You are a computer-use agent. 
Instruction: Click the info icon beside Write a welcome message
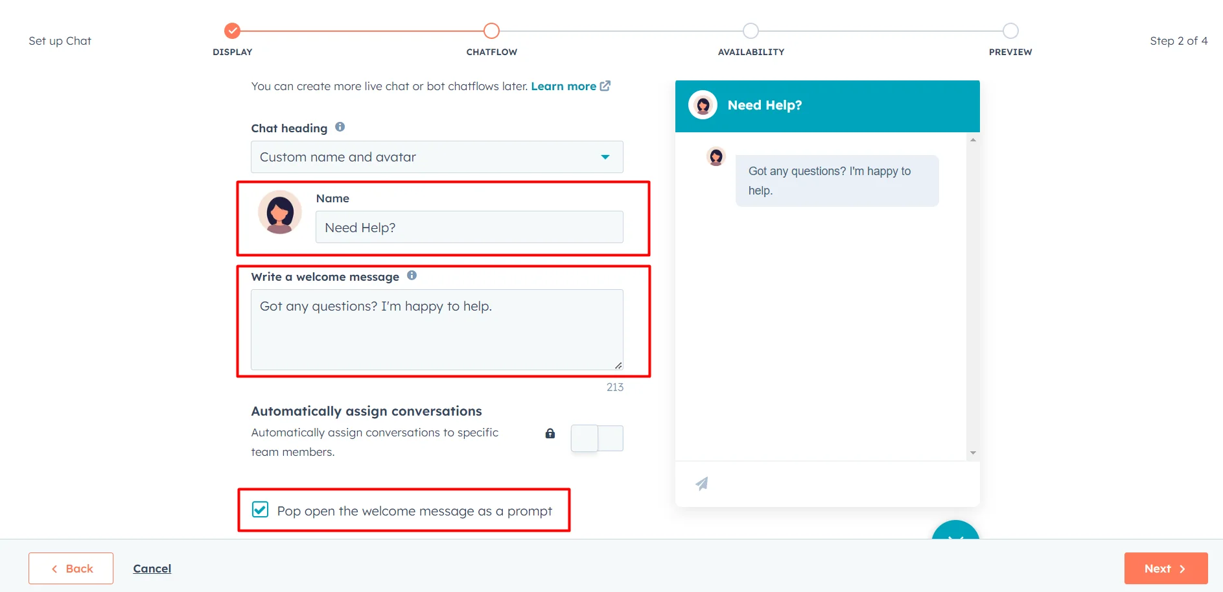pyautogui.click(x=412, y=276)
